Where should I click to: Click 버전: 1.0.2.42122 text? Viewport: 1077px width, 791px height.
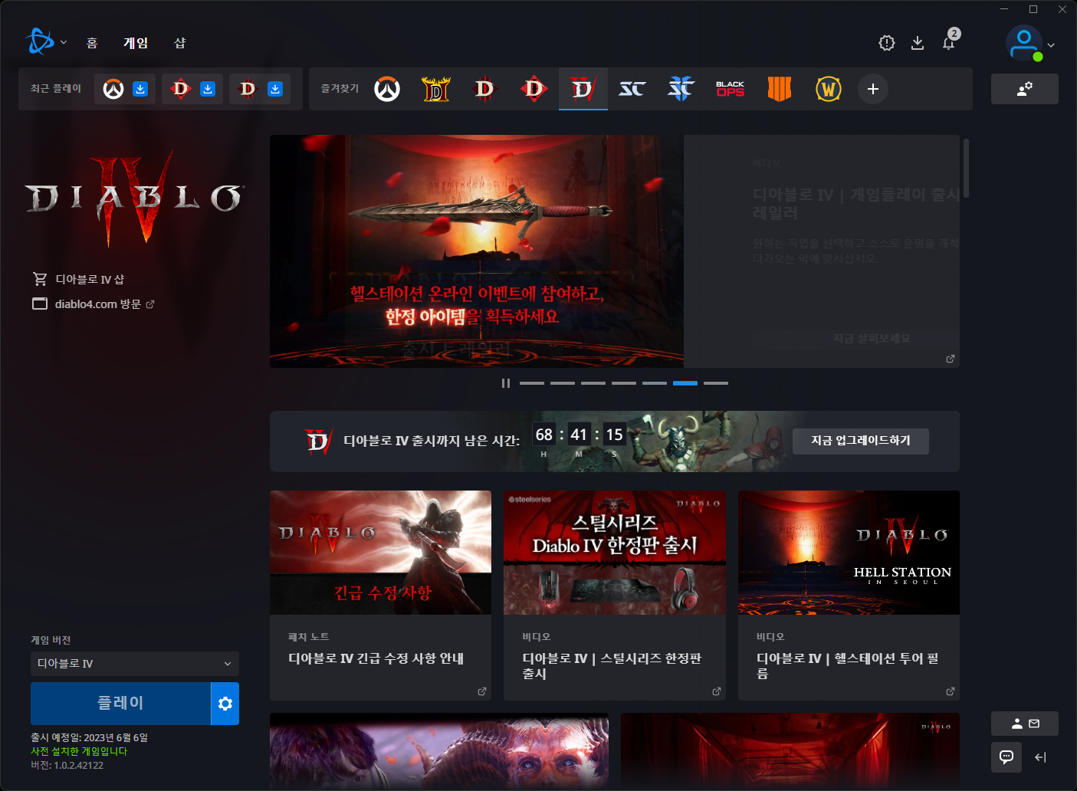pos(67,765)
